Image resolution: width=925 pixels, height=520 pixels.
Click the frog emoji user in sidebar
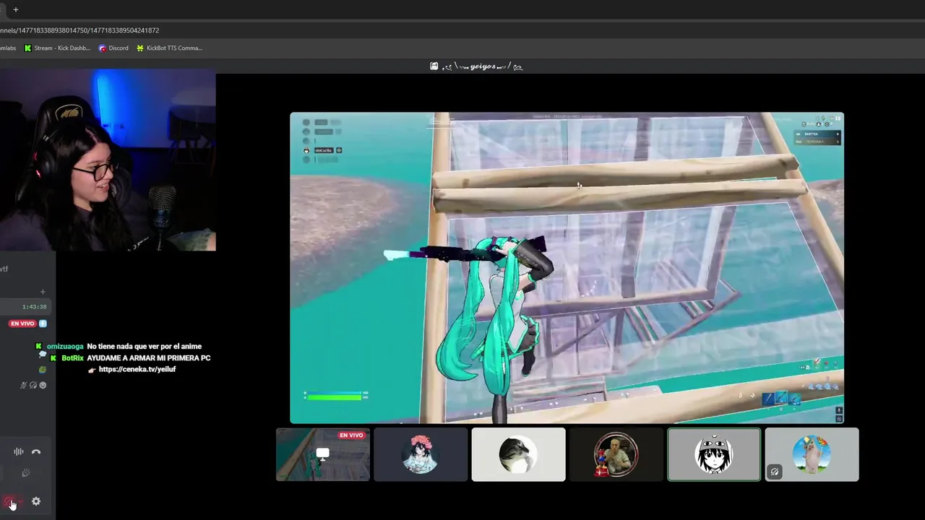43,370
